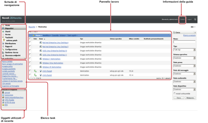Tick the select-all checkbox in the table header
Image resolution: width=208 pixels, height=123 pixels.
pyautogui.click(x=30, y=39)
